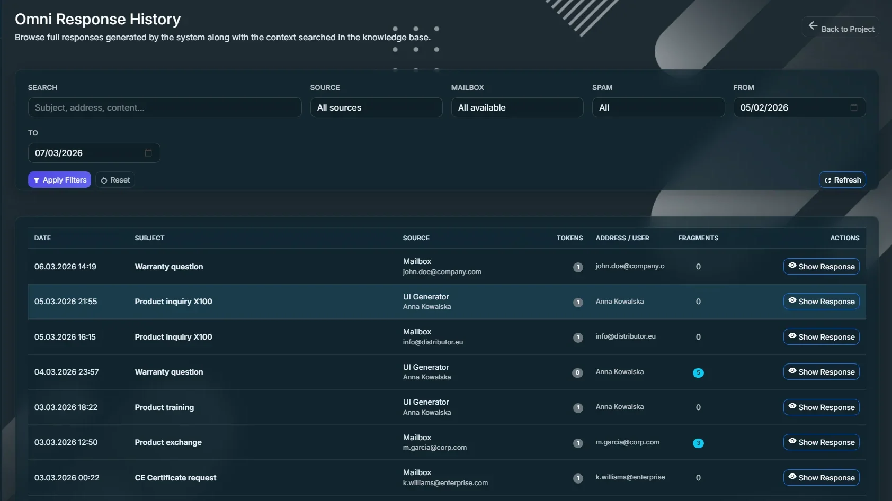Click token badge in the 05.03.2026 16:15 row
892x501 pixels.
coord(578,338)
